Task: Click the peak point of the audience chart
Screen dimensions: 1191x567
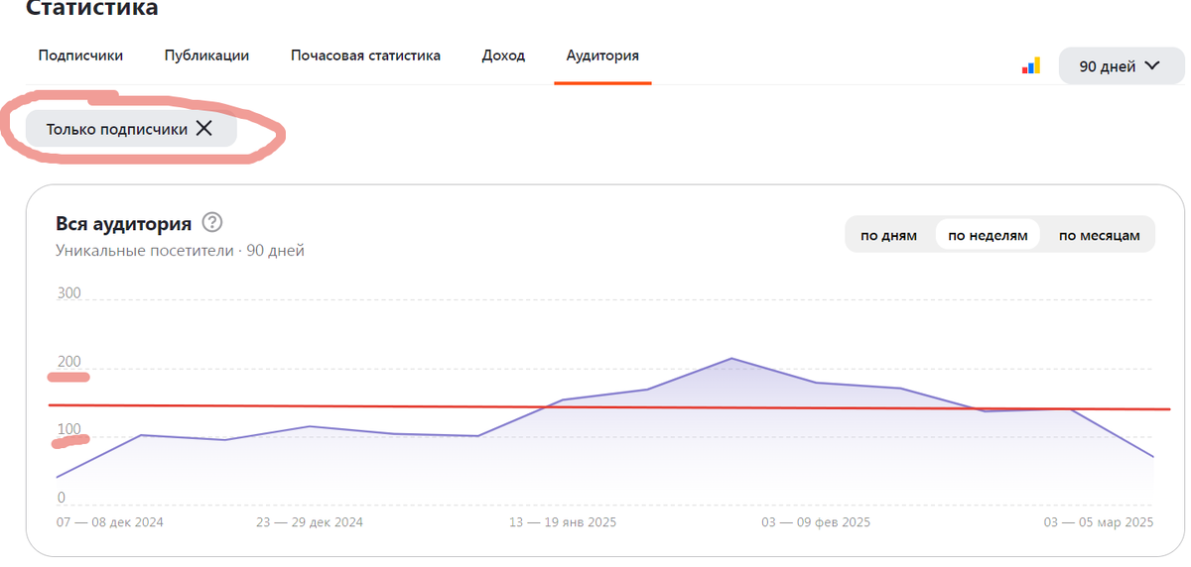Action: click(731, 358)
